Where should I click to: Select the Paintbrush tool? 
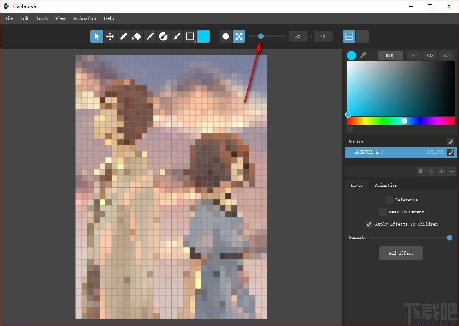(177, 36)
